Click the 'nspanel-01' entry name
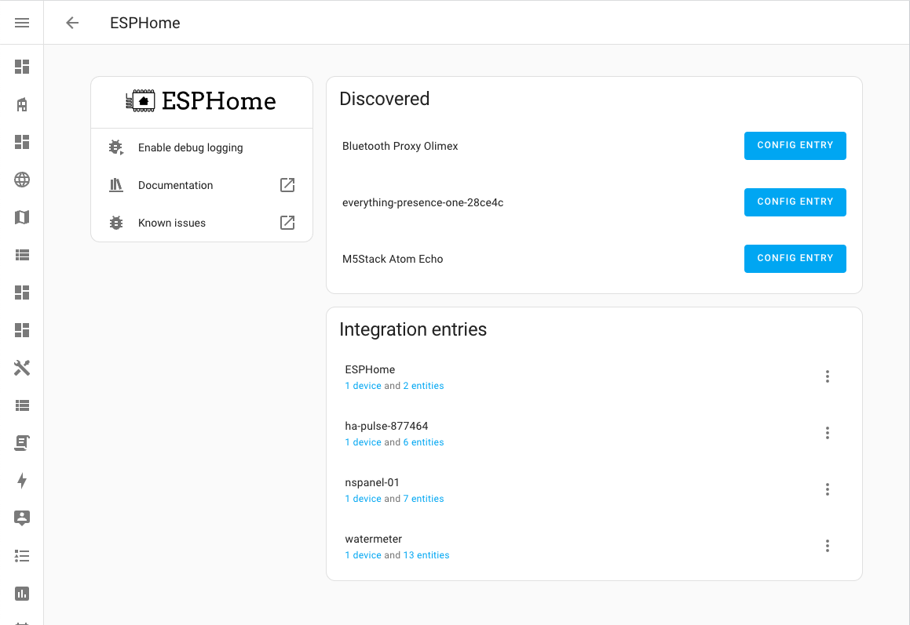This screenshot has width=910, height=625. [372, 482]
